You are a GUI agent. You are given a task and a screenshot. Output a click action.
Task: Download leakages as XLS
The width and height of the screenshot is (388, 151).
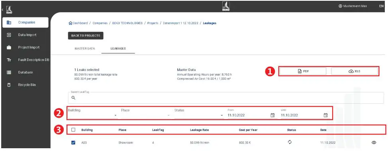coord(355,71)
